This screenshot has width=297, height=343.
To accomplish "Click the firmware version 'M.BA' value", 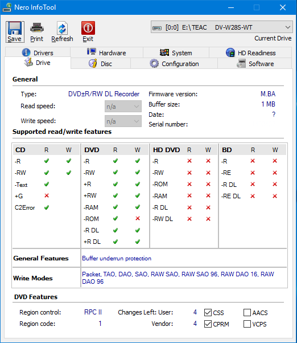I will [x=268, y=94].
